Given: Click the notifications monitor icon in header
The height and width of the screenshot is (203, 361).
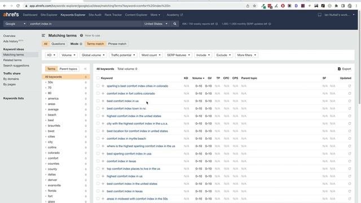Looking at the screenshot, I should click(320, 15).
